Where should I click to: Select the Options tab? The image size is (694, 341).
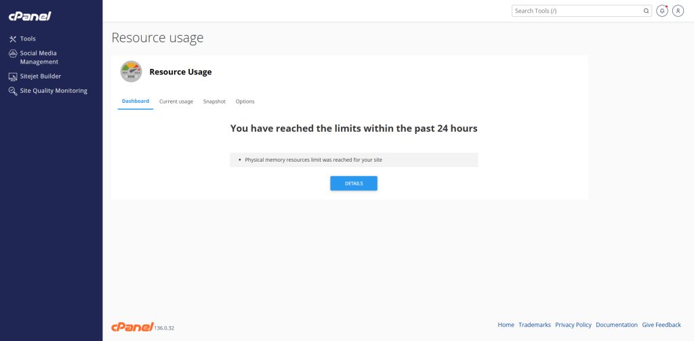[245, 101]
